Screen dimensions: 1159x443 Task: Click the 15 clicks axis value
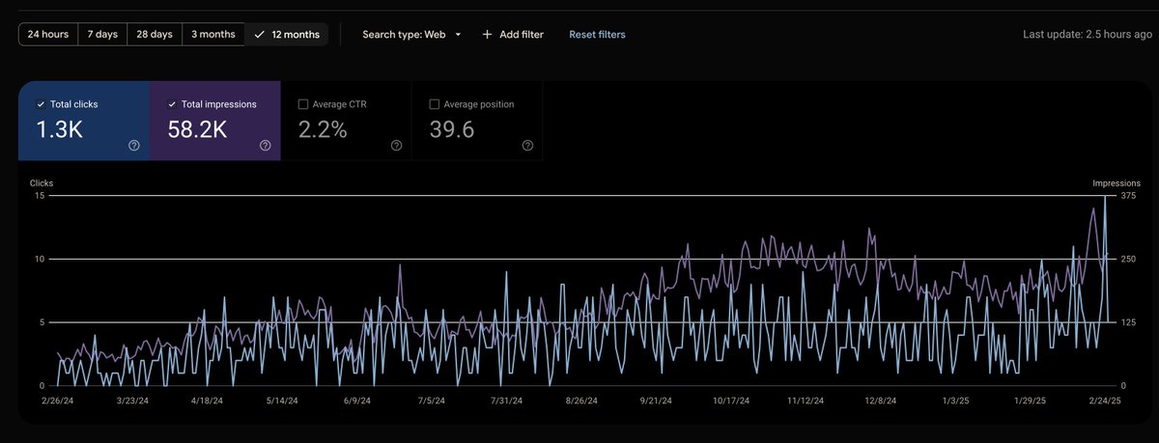click(39, 196)
